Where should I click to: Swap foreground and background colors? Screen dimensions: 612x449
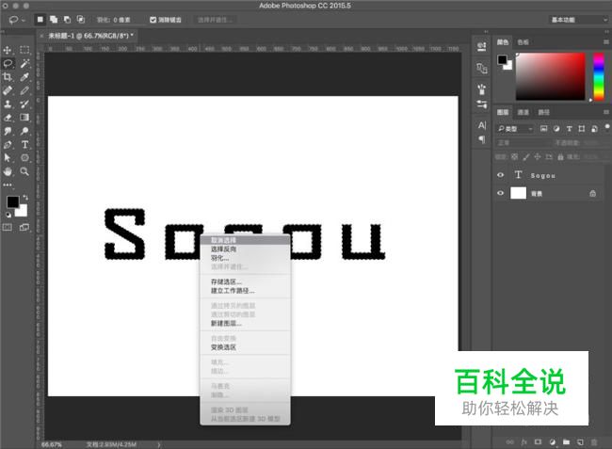pyautogui.click(x=25, y=198)
